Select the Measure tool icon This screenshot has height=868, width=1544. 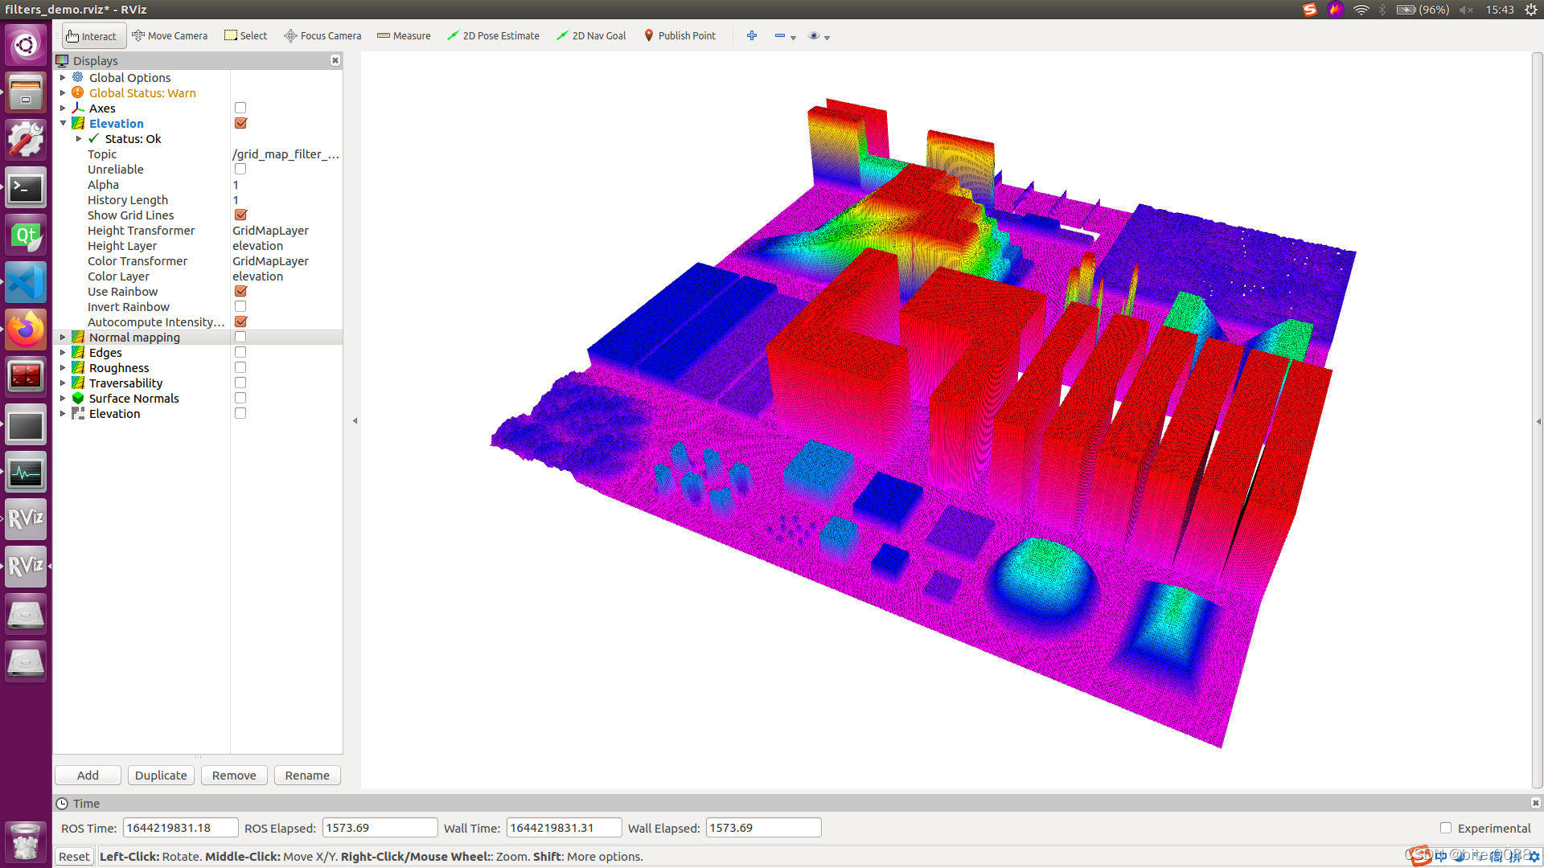pos(382,35)
